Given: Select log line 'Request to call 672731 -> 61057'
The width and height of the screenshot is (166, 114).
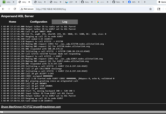Looking at the screenshot, I should pos(31,56).
